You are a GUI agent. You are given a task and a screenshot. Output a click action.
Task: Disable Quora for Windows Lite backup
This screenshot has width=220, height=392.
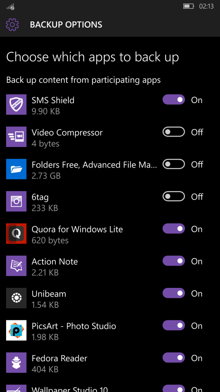[x=174, y=229]
